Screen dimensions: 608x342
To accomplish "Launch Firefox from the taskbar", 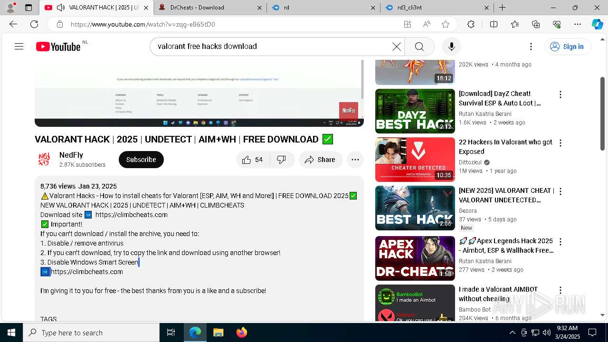I will 241,332.
